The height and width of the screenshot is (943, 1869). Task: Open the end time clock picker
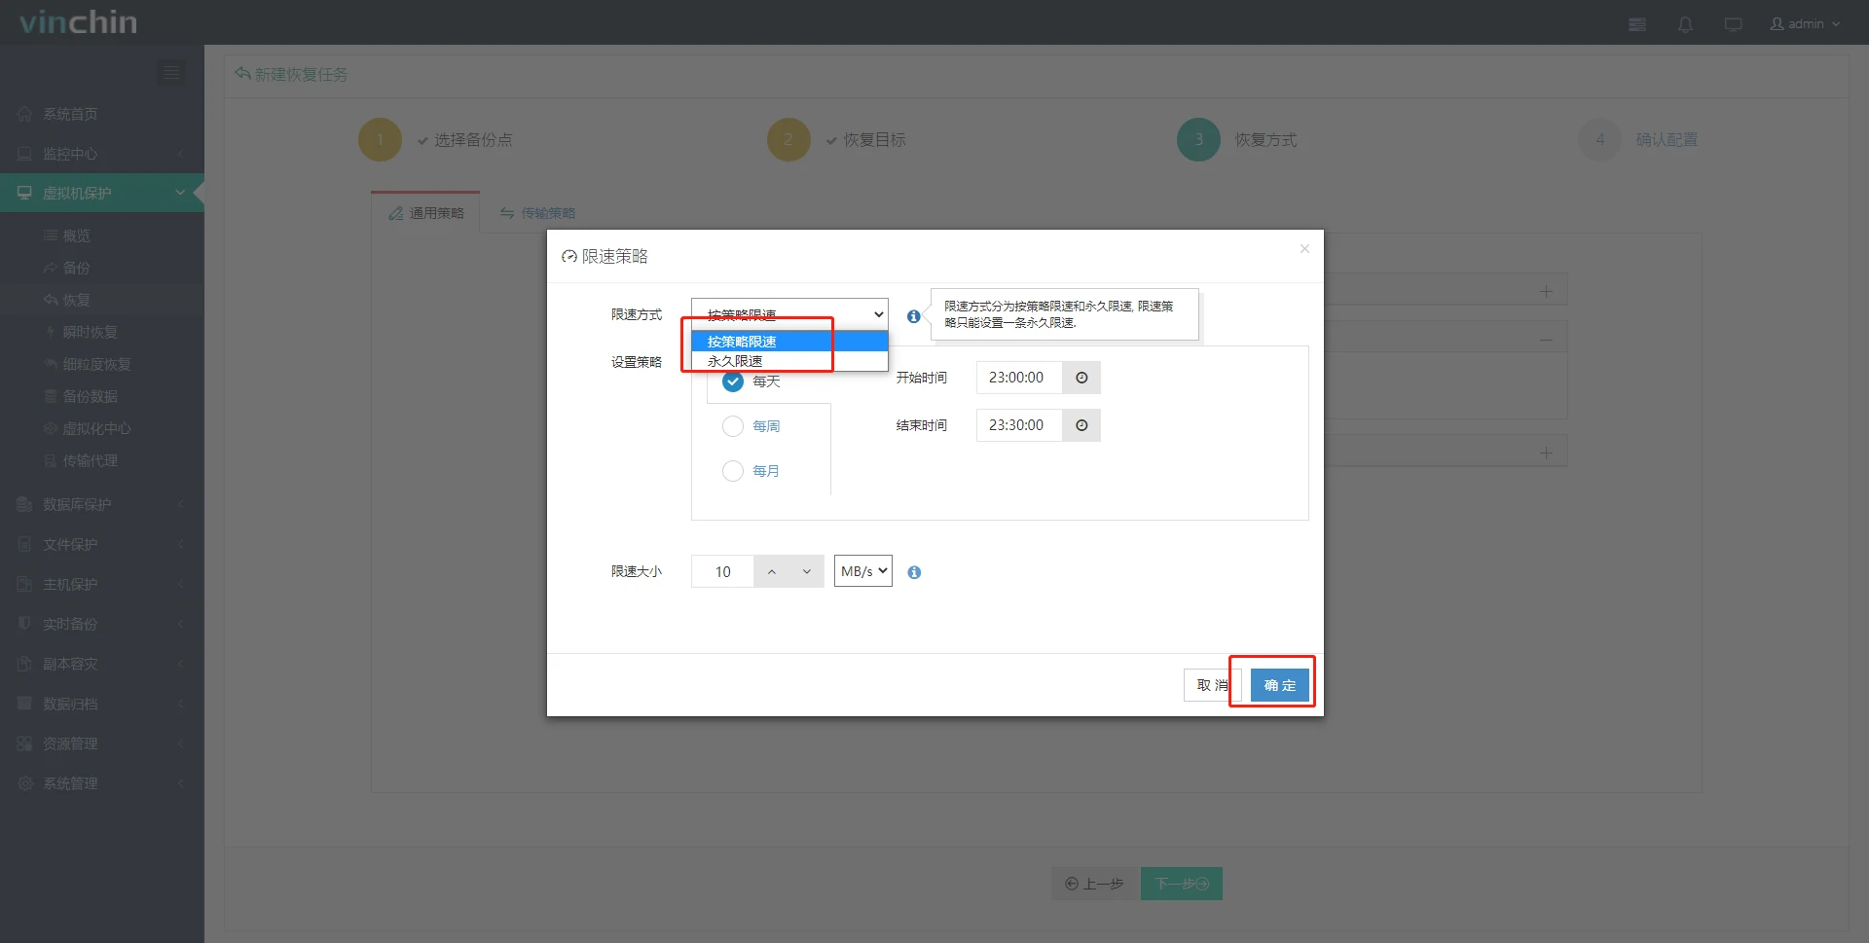[x=1081, y=425]
